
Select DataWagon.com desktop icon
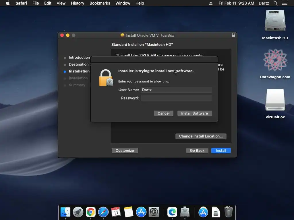pos(275,60)
